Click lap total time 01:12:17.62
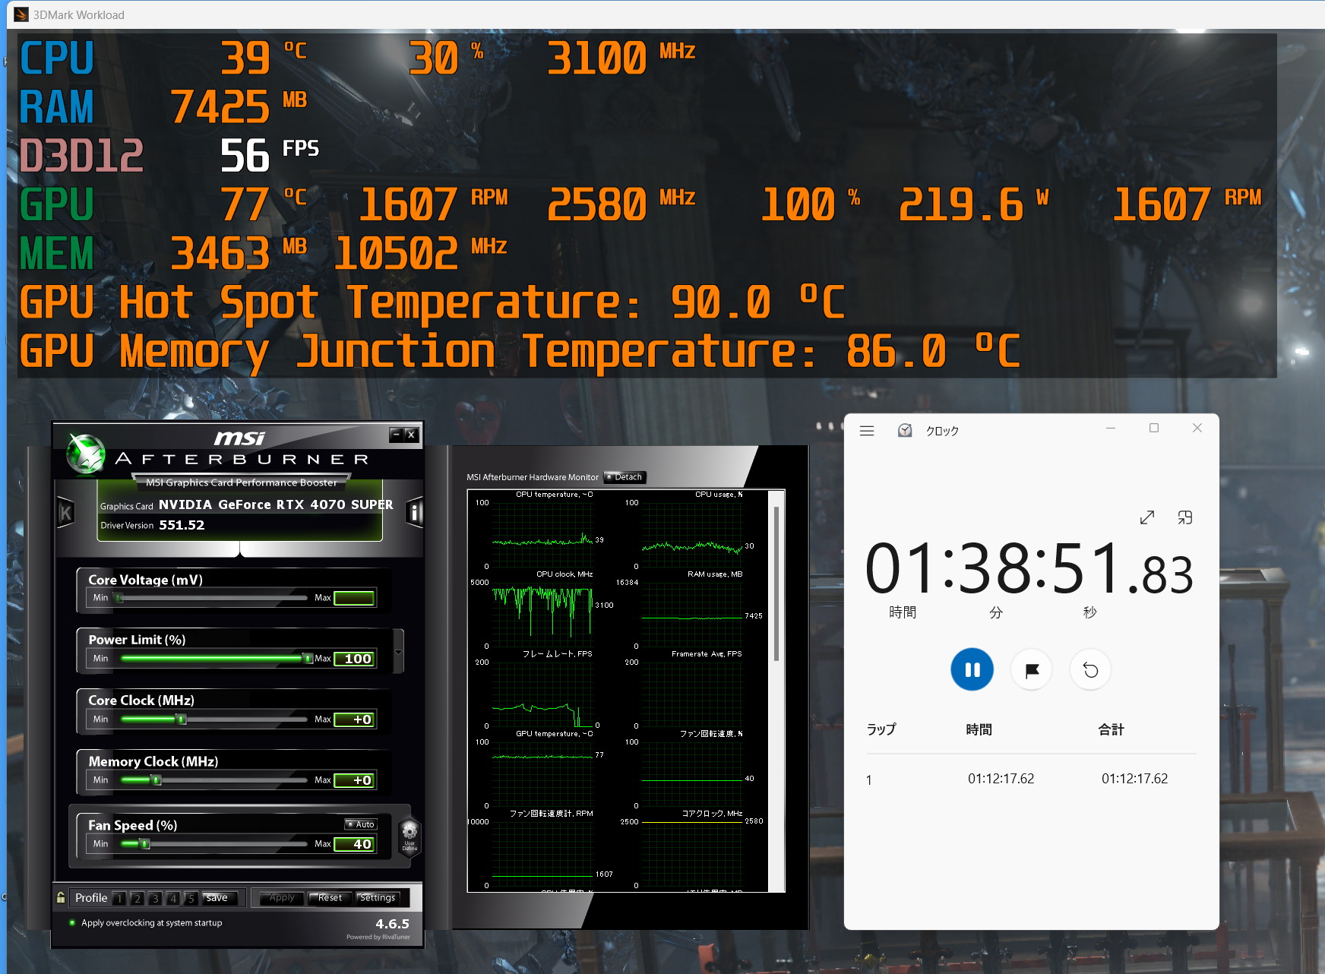This screenshot has height=974, width=1325. pyautogui.click(x=1134, y=779)
